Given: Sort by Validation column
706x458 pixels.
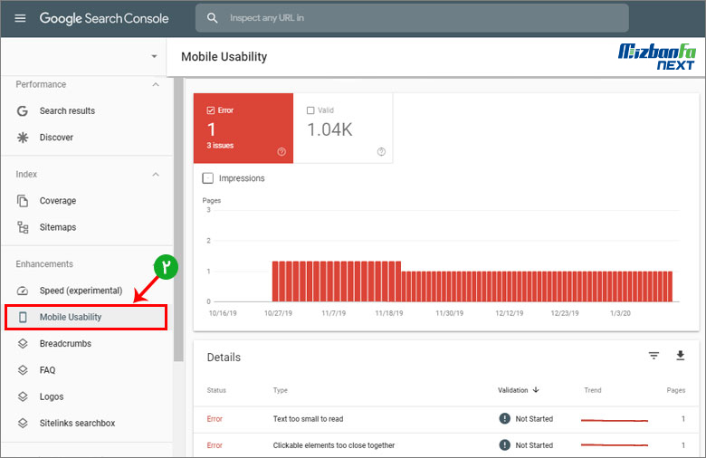Looking at the screenshot, I should (513, 390).
